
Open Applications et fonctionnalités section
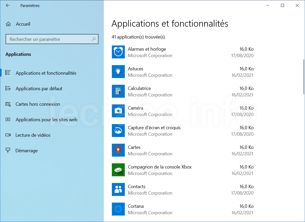click(46, 73)
